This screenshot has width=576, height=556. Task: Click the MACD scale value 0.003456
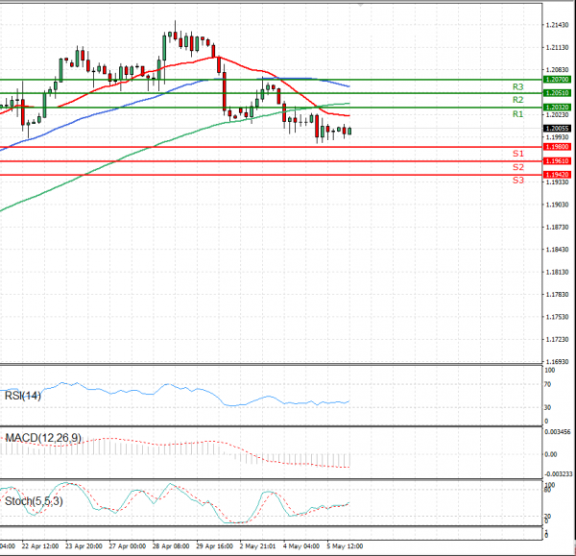click(x=558, y=432)
